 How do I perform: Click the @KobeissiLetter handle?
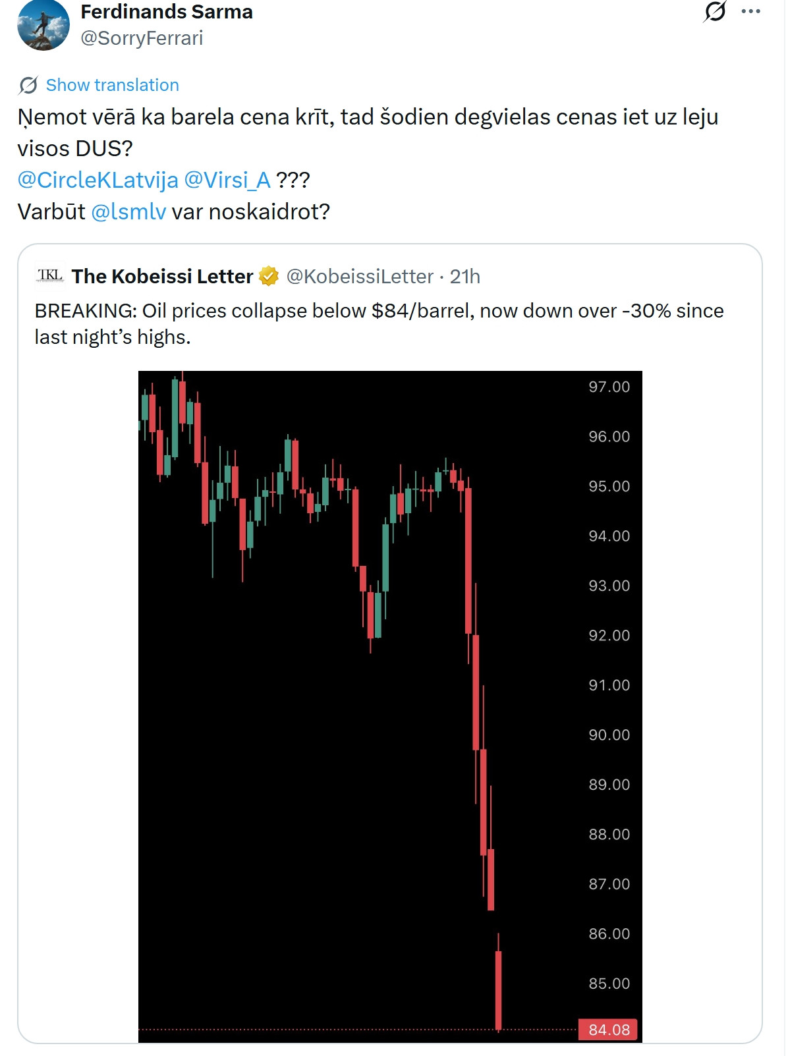360,276
